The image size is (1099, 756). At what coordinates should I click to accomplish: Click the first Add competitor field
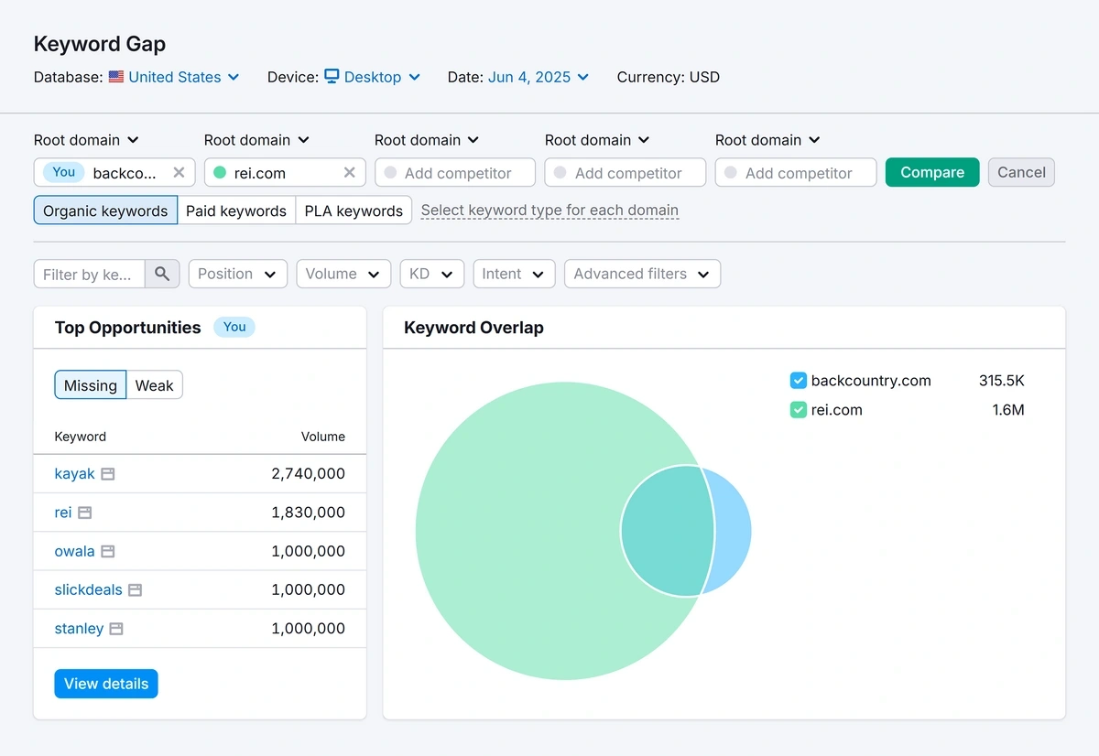pyautogui.click(x=455, y=172)
